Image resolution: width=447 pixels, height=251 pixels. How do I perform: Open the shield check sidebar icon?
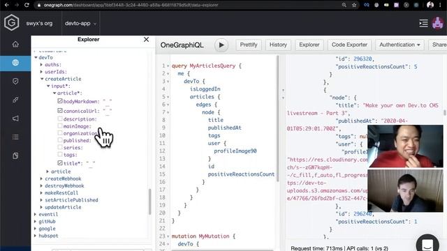(x=15, y=82)
